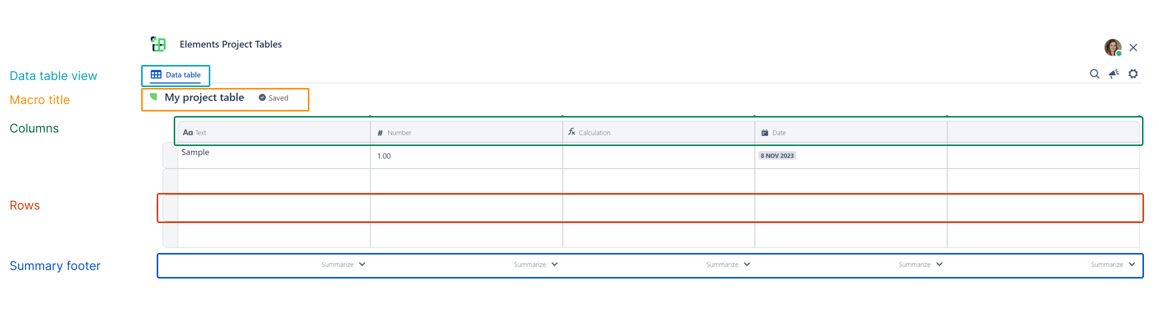
Task: Expand Summarize dropdown under Calculation column
Action: tap(727, 264)
